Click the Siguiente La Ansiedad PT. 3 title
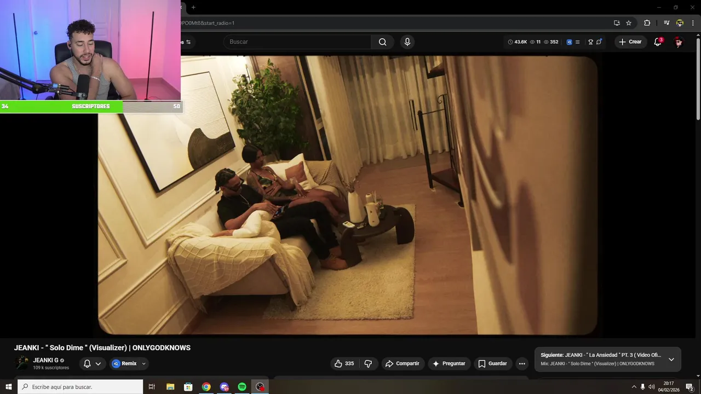 601,355
